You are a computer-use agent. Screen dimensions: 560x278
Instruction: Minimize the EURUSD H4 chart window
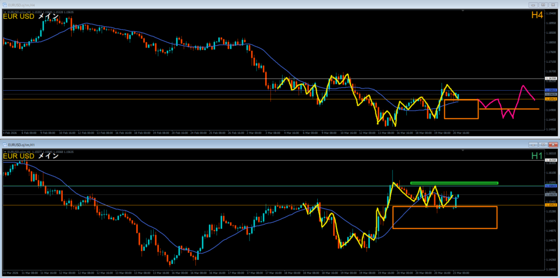point(534,5)
